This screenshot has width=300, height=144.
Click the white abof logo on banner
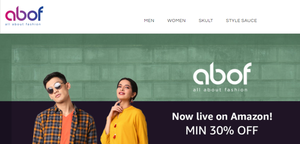222,73
